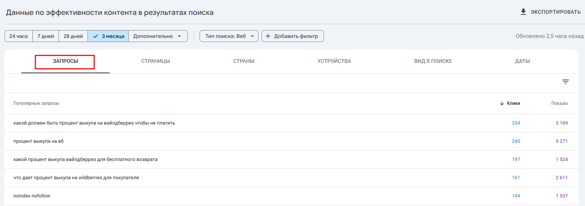Viewport: 585px width, 206px height.
Task: Open the Тип поиска: Веб dropdown
Action: pyautogui.click(x=229, y=36)
